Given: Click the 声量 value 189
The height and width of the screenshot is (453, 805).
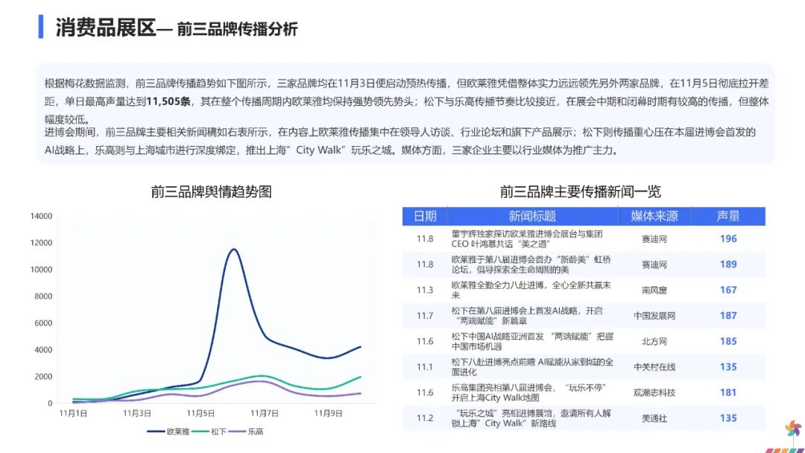Looking at the screenshot, I should 728,264.
